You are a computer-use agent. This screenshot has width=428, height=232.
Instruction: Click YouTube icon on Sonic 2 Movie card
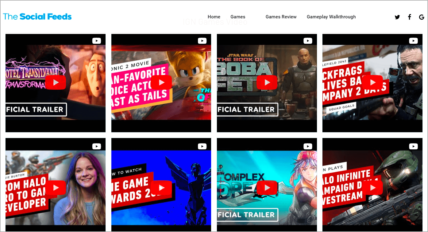[x=202, y=41]
